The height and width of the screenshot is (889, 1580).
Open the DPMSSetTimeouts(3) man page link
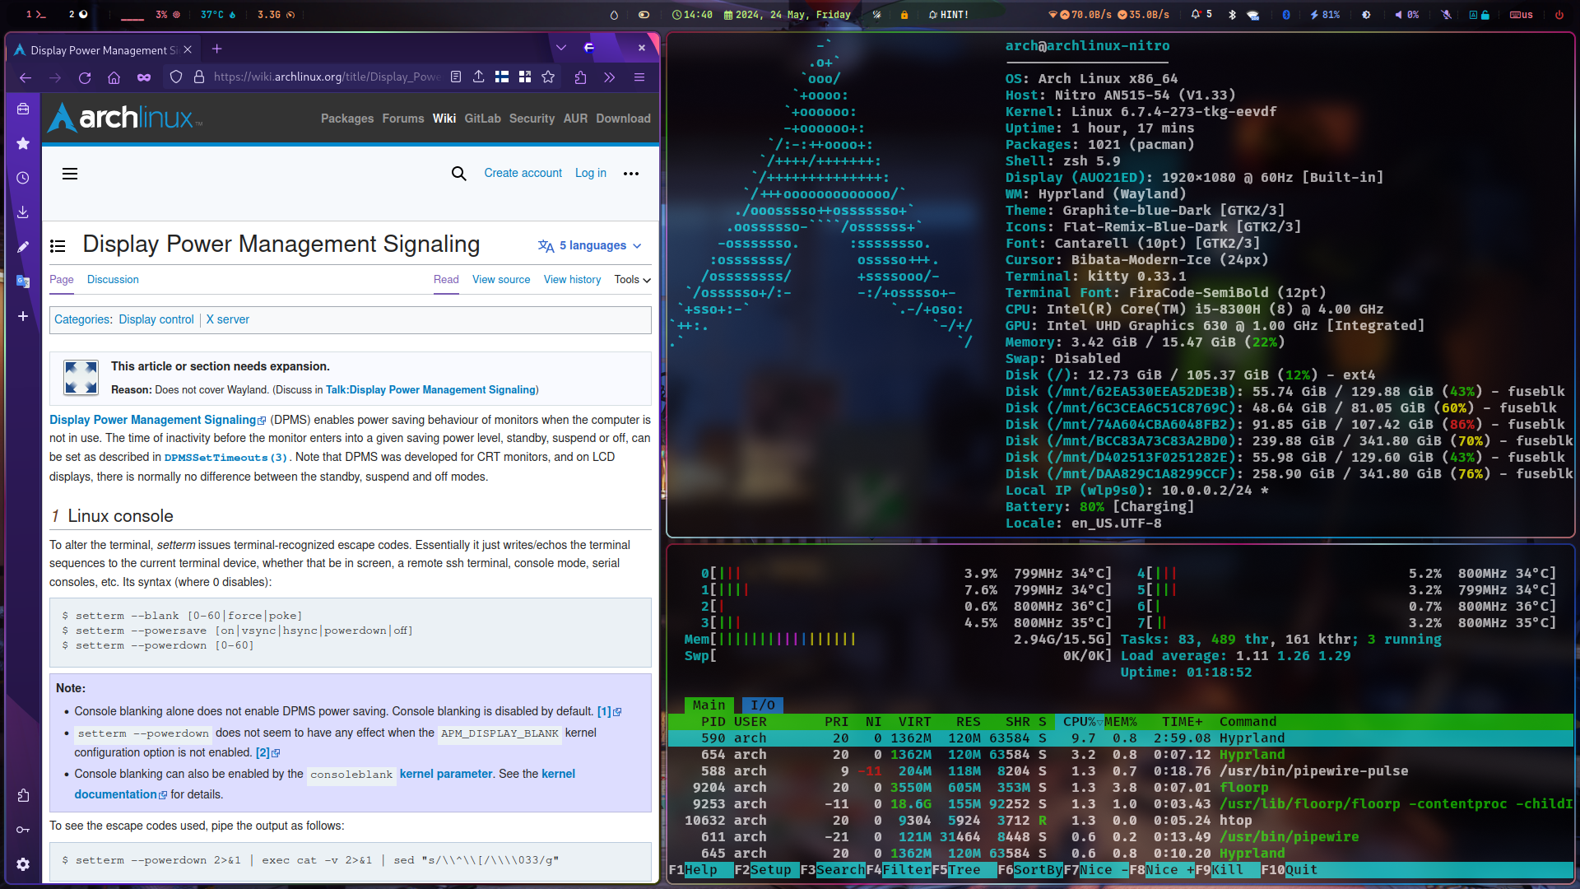[x=225, y=458]
